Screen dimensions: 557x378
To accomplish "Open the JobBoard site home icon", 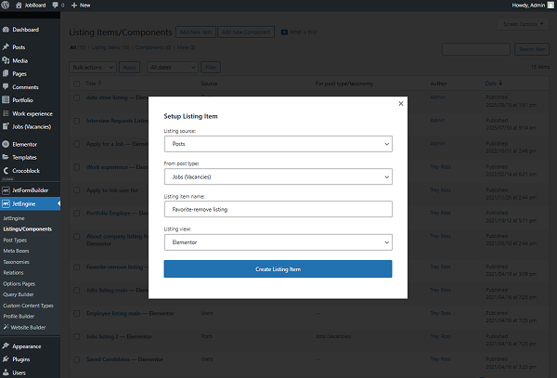I will pyautogui.click(x=19, y=5).
